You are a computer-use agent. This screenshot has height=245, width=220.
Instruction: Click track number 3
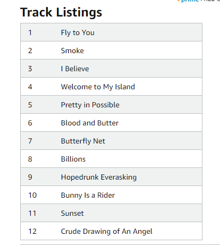(x=30, y=69)
